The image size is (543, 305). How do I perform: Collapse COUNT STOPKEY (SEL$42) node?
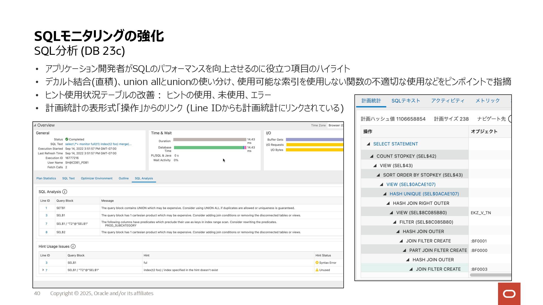click(x=372, y=156)
